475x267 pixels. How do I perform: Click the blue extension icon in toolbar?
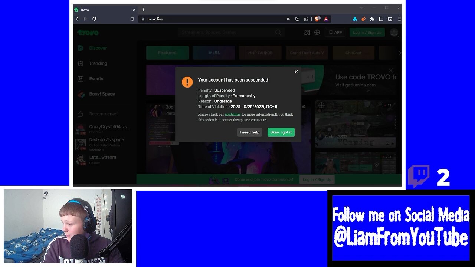click(x=354, y=19)
